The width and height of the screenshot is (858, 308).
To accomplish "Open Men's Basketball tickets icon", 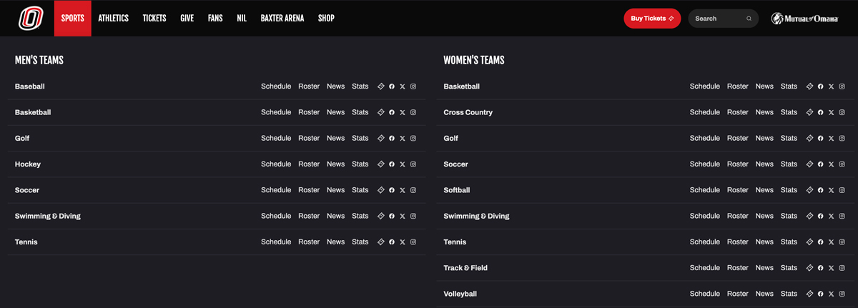I will point(381,112).
